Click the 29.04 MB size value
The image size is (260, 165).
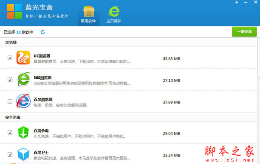[x=172, y=133]
